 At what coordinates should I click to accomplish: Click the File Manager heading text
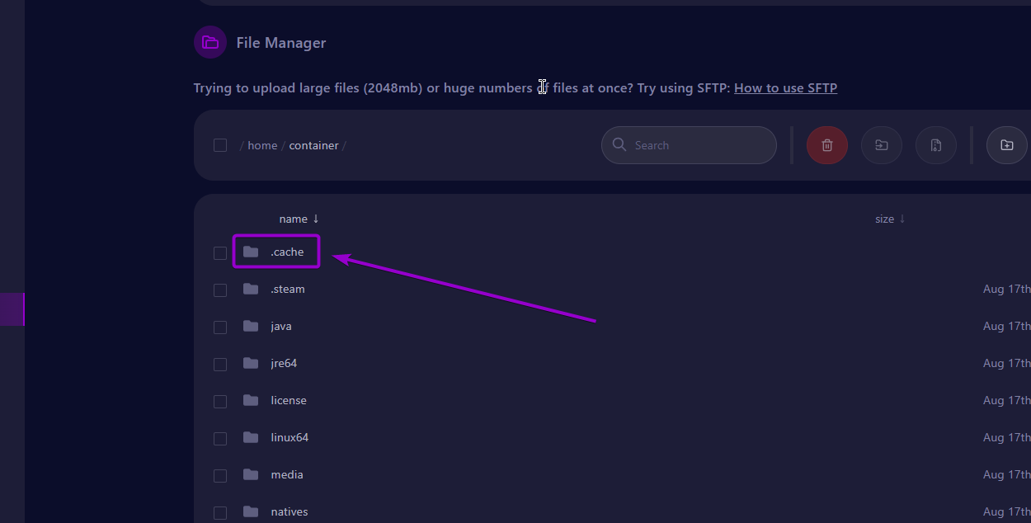(x=281, y=43)
